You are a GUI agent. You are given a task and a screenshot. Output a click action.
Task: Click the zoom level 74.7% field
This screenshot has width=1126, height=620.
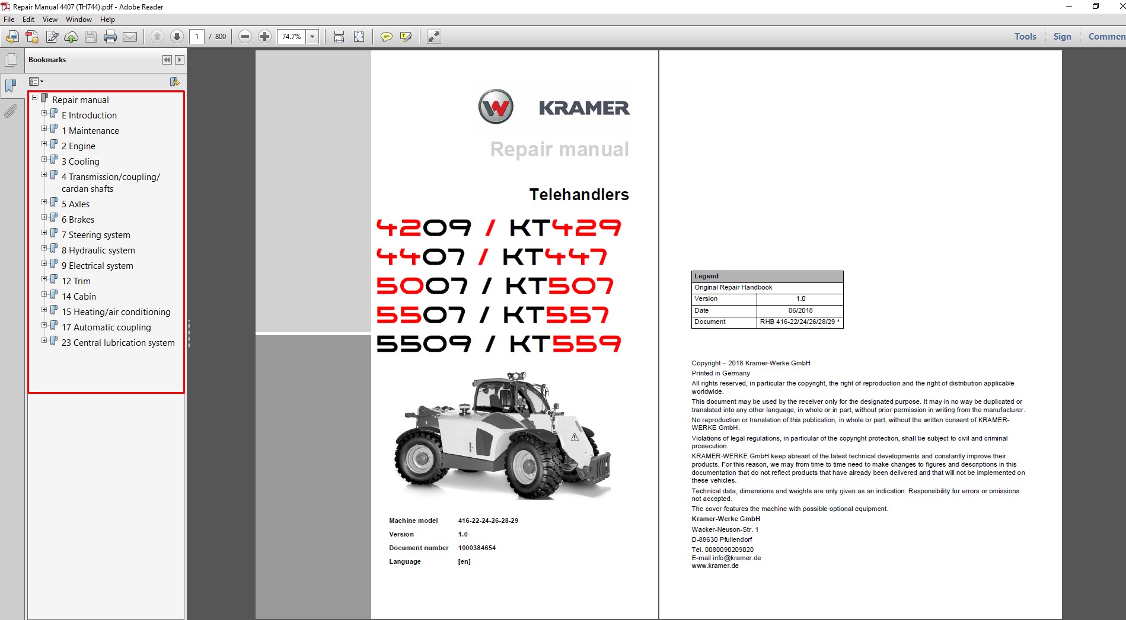coord(291,37)
